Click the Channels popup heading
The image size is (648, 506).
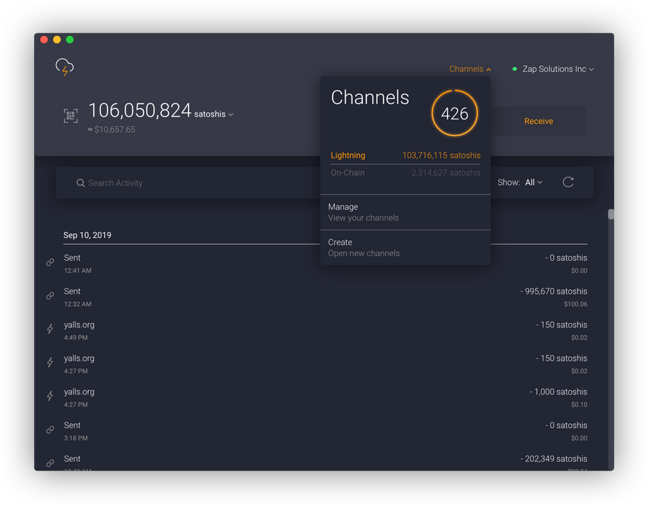tap(370, 97)
